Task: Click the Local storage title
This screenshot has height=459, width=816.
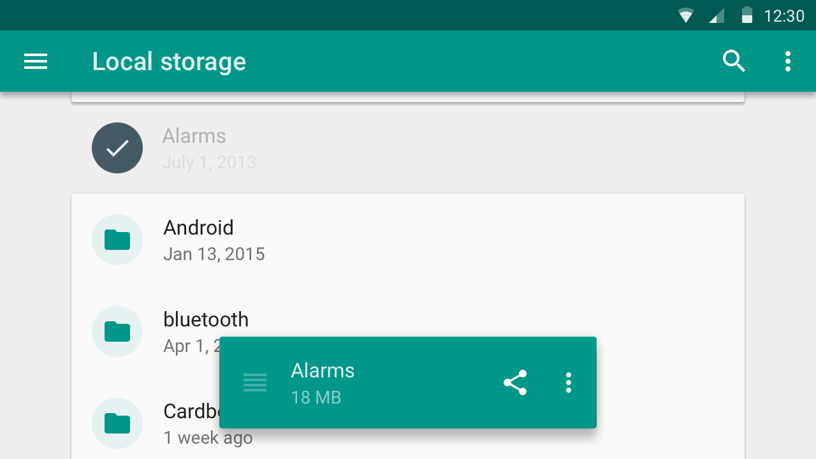Action: point(169,61)
